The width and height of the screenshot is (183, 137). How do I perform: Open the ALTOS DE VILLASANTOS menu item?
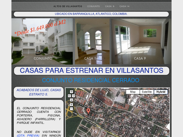(68, 6)
